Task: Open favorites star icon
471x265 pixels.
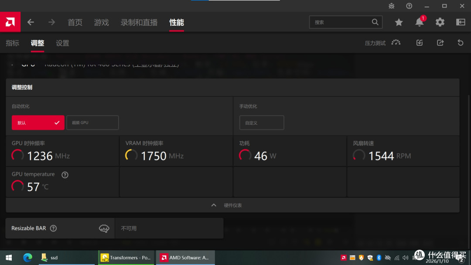Action: [x=399, y=22]
